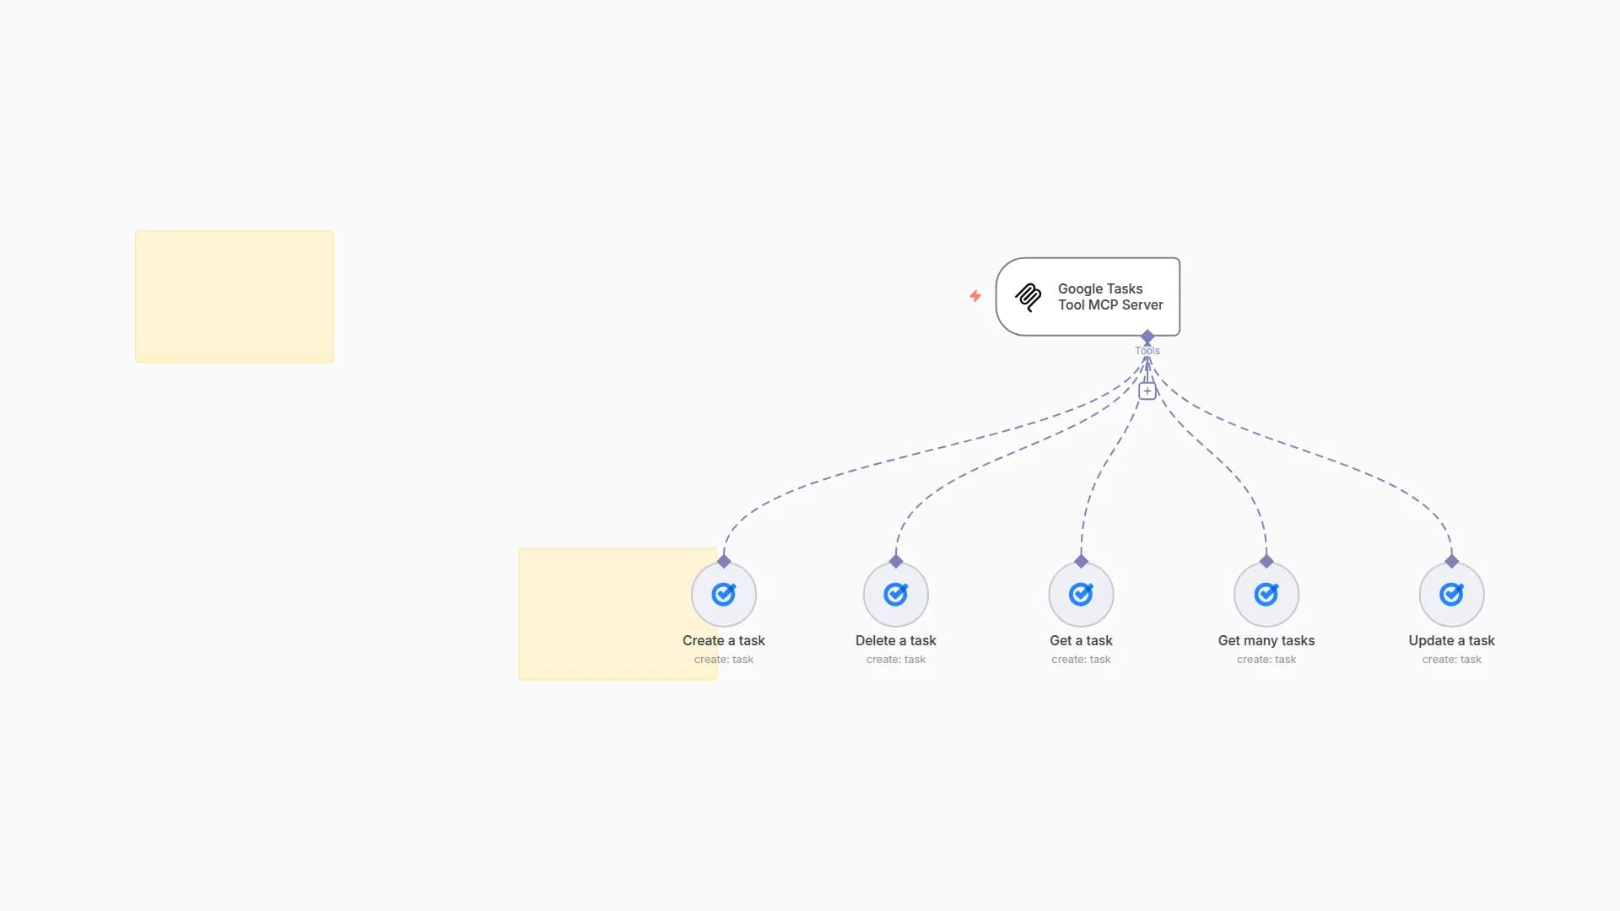The height and width of the screenshot is (911, 1620).
Task: Click diamond connector atop Create a task
Action: pos(724,561)
